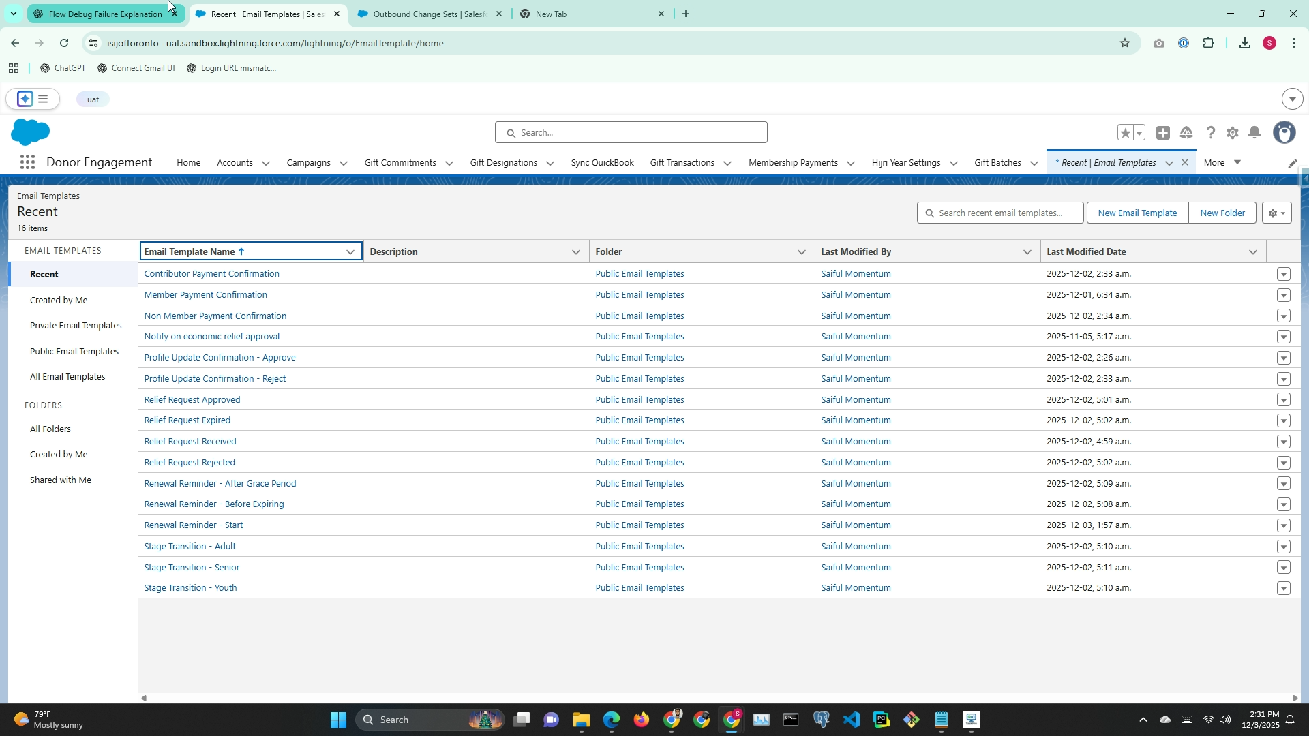Open File Explorer from the taskbar
This screenshot has width=1309, height=736.
pyautogui.click(x=581, y=720)
